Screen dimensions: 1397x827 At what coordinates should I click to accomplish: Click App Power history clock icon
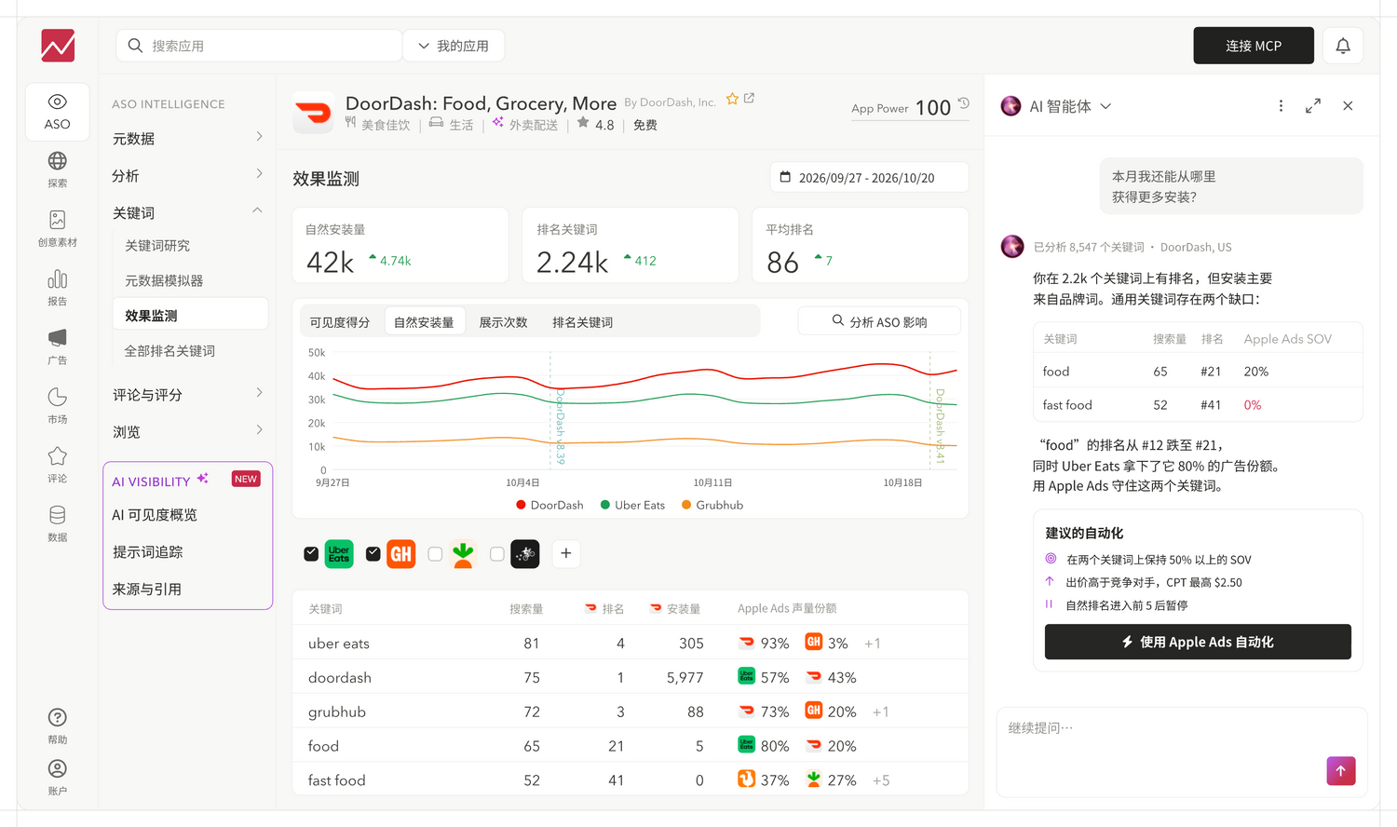tap(963, 103)
